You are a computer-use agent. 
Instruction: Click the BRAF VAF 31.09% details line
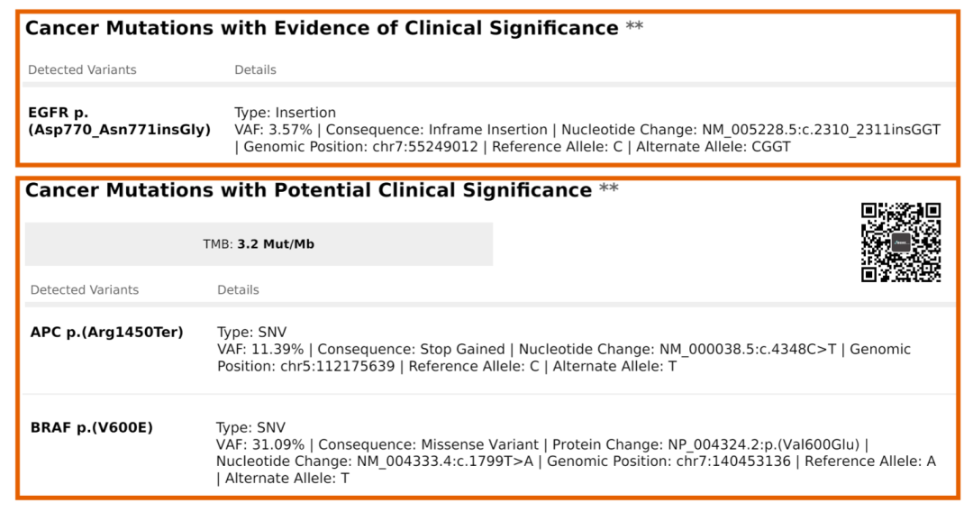(x=541, y=445)
